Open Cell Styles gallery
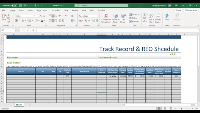The image size is (200, 113). pyautogui.click(x=123, y=18)
